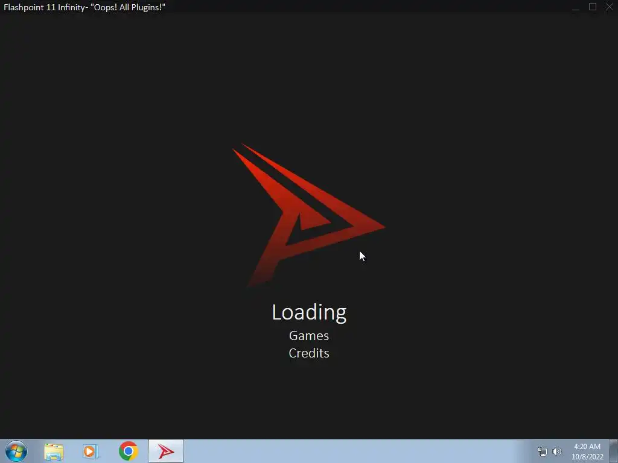The height and width of the screenshot is (463, 618).
Task: Click the Flashpoint 11 Infinity window title
Action: (x=84, y=7)
